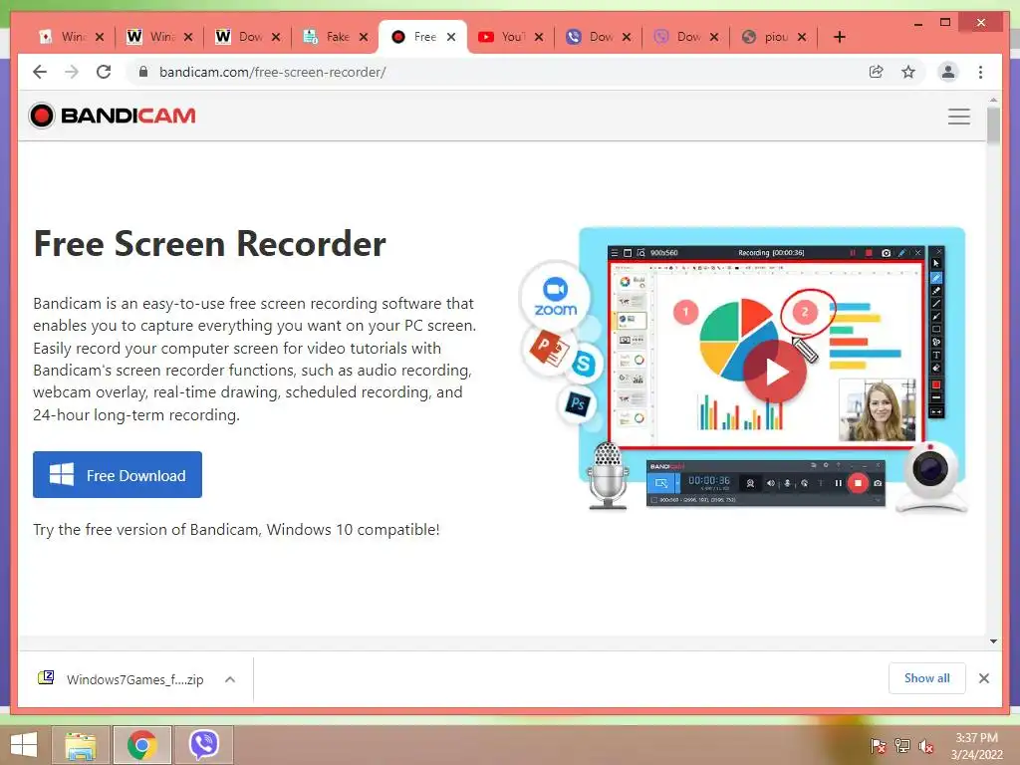Click the page scrollbar thumb
The height and width of the screenshot is (765, 1020).
tap(993, 127)
